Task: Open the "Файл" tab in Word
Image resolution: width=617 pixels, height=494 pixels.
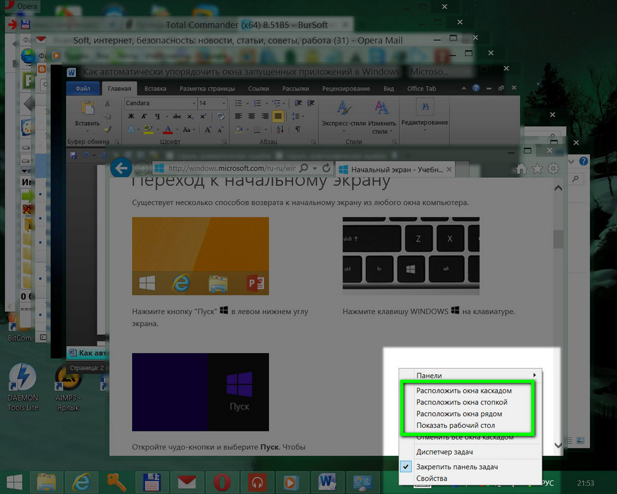Action: click(x=83, y=89)
